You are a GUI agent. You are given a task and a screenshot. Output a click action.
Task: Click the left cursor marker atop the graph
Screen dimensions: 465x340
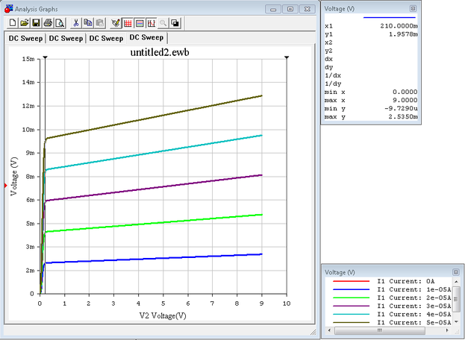point(46,57)
